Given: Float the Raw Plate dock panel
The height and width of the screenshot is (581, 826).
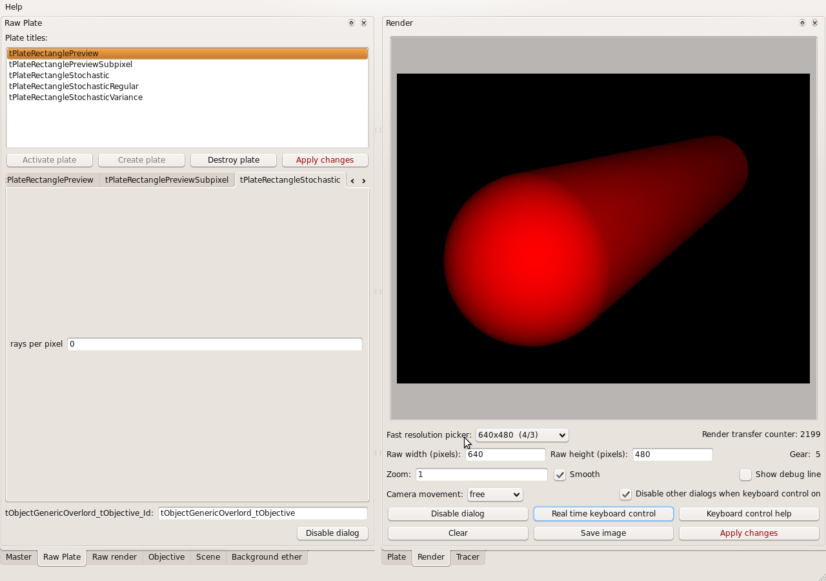Looking at the screenshot, I should click(x=351, y=23).
